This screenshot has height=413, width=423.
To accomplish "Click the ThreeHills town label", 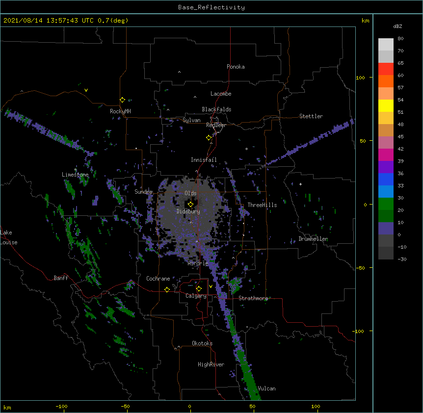I will tap(262, 205).
